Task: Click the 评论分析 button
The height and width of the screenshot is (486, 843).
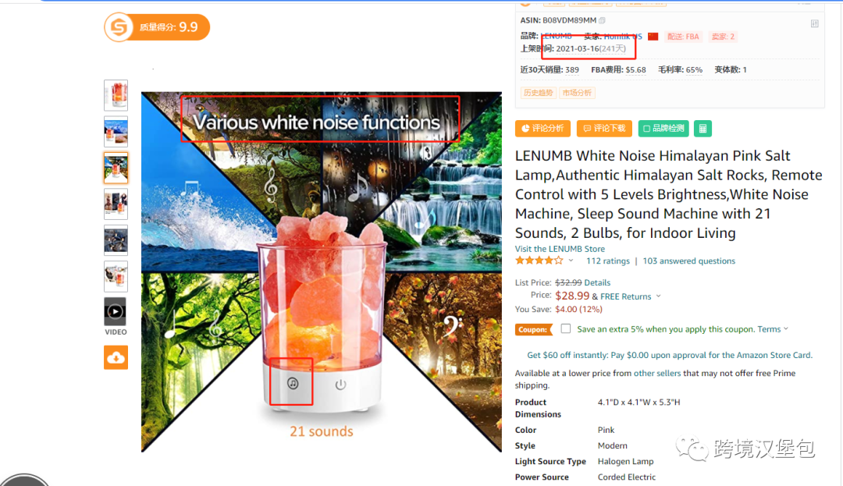Action: (542, 129)
